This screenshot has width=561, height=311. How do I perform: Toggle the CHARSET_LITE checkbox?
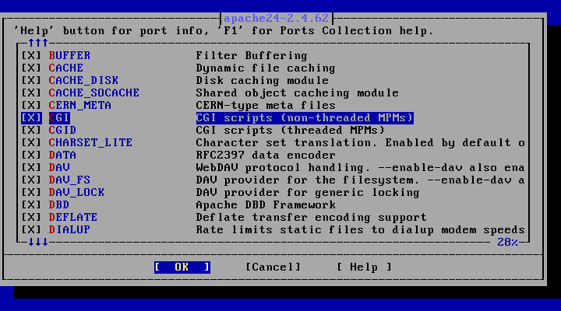(31, 143)
